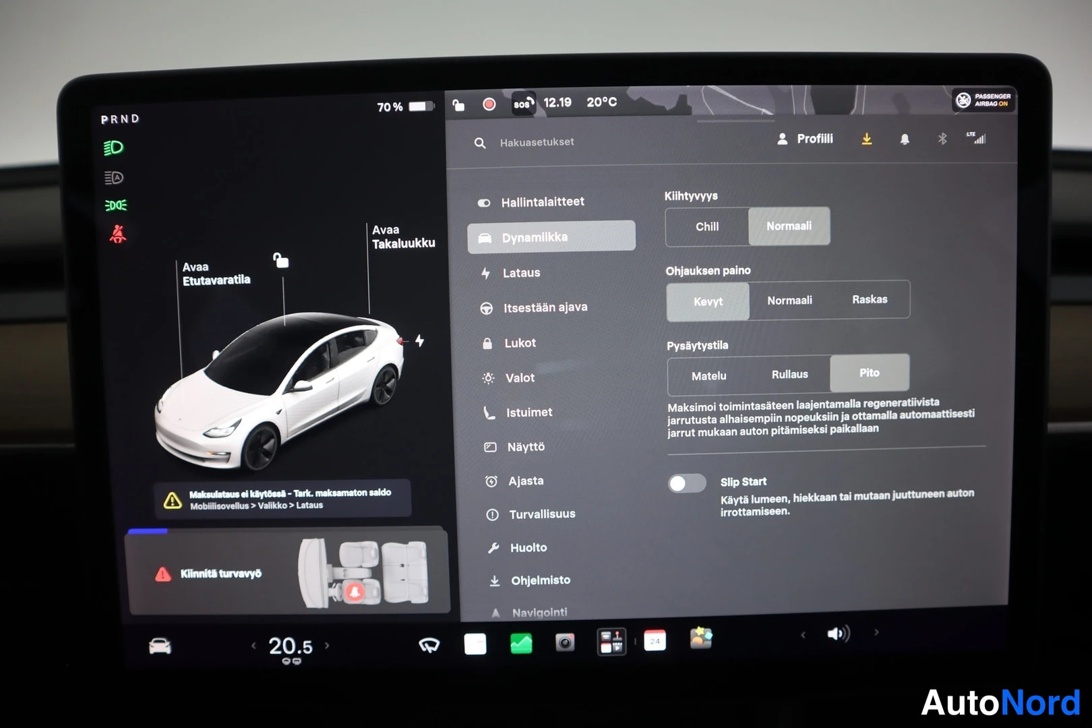The width and height of the screenshot is (1092, 728).
Task: Click the Hakuasetukset search field
Action: (537, 142)
